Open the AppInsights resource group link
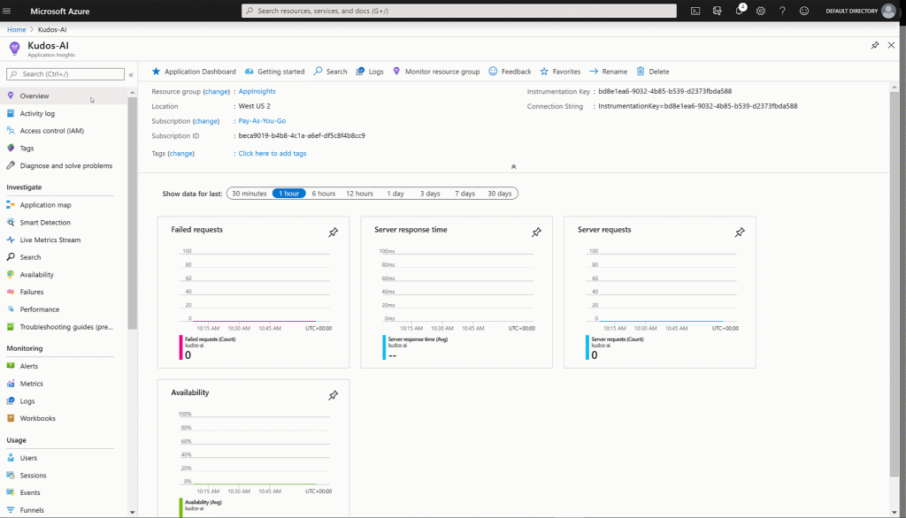Screen dimensions: 906x518 point(257,91)
